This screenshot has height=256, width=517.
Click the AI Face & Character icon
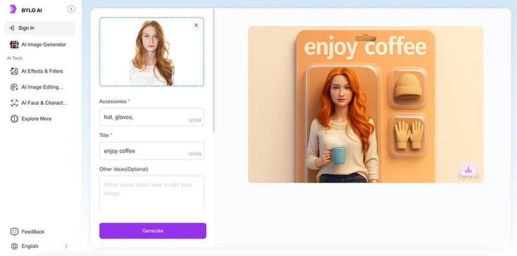(x=14, y=103)
